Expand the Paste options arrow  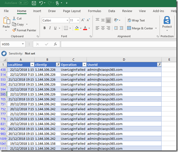click(x=6, y=30)
